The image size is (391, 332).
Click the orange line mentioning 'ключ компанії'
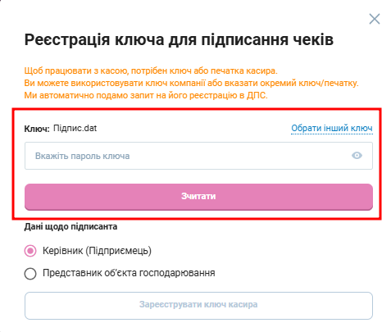point(191,83)
